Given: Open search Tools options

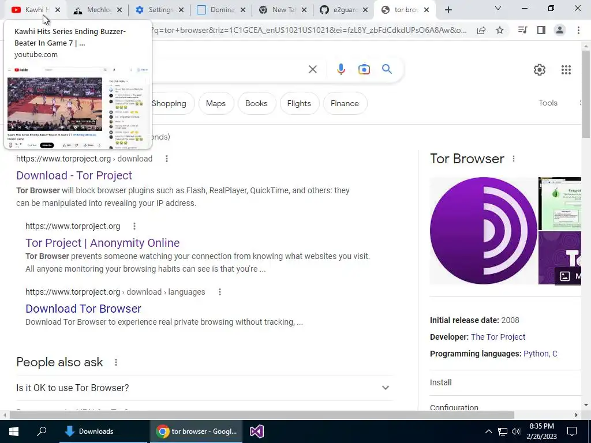Looking at the screenshot, I should point(548,103).
